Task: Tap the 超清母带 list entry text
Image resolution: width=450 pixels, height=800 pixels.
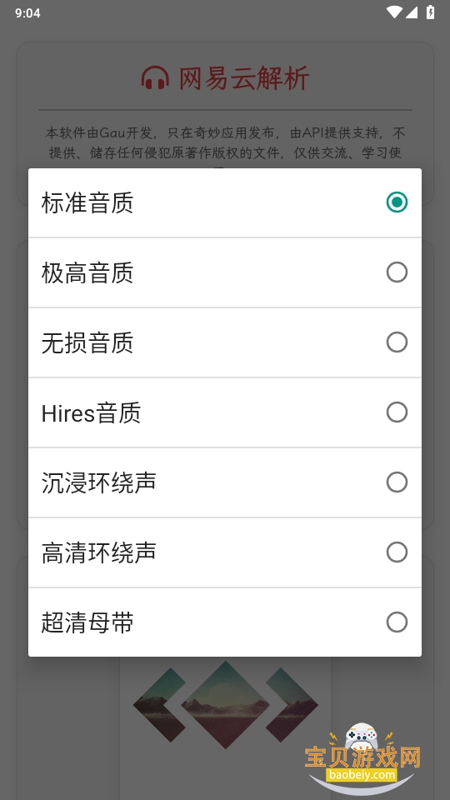Action: pyautogui.click(x=87, y=622)
